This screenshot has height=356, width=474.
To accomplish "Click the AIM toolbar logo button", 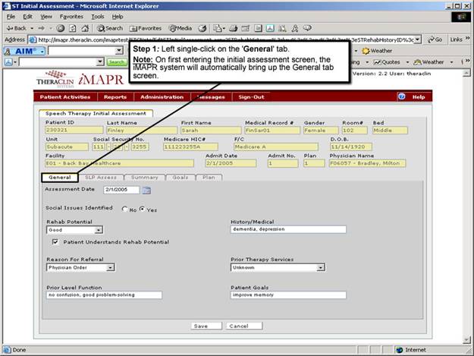I will [x=25, y=51].
